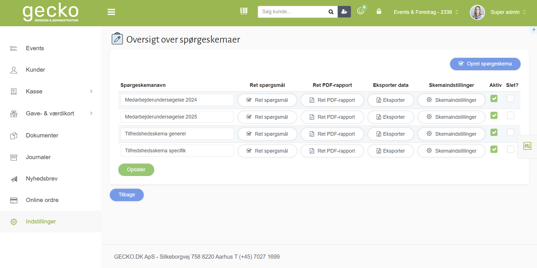Expand the Kasse submenu
This screenshot has width=537, height=268.
click(91, 91)
